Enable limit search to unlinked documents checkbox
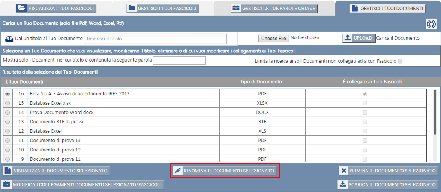 click(400, 61)
